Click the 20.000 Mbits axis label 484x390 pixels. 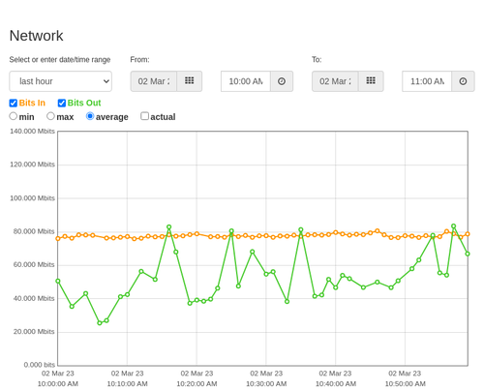tap(34, 332)
